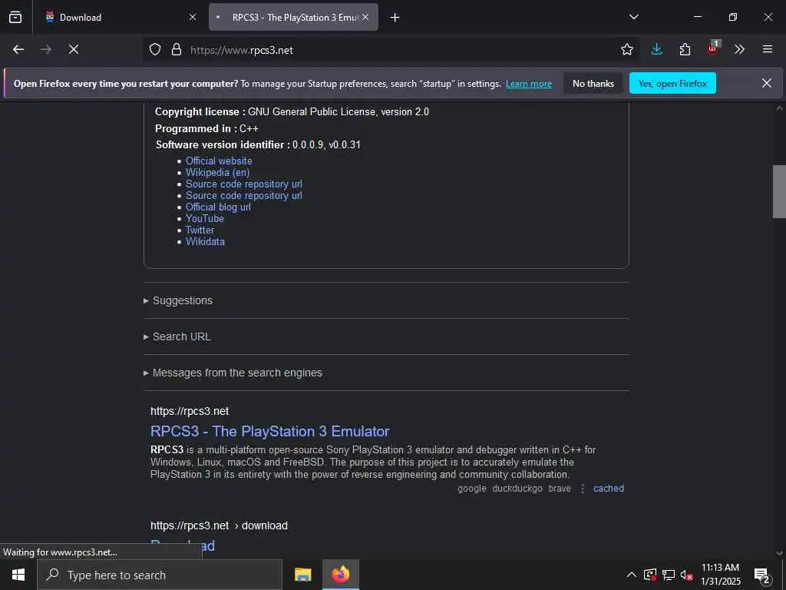Viewport: 786px width, 590px height.
Task: List all tabs dropdown
Action: [633, 17]
